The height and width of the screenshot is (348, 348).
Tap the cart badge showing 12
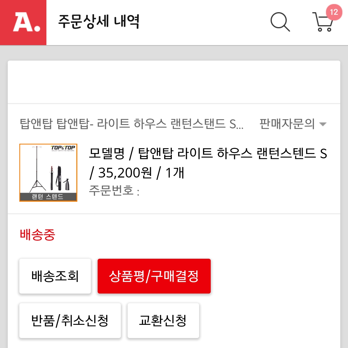pyautogui.click(x=334, y=12)
